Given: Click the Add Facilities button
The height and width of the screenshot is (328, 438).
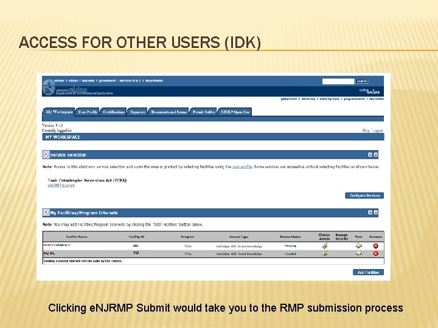Looking at the screenshot, I should (x=368, y=272).
